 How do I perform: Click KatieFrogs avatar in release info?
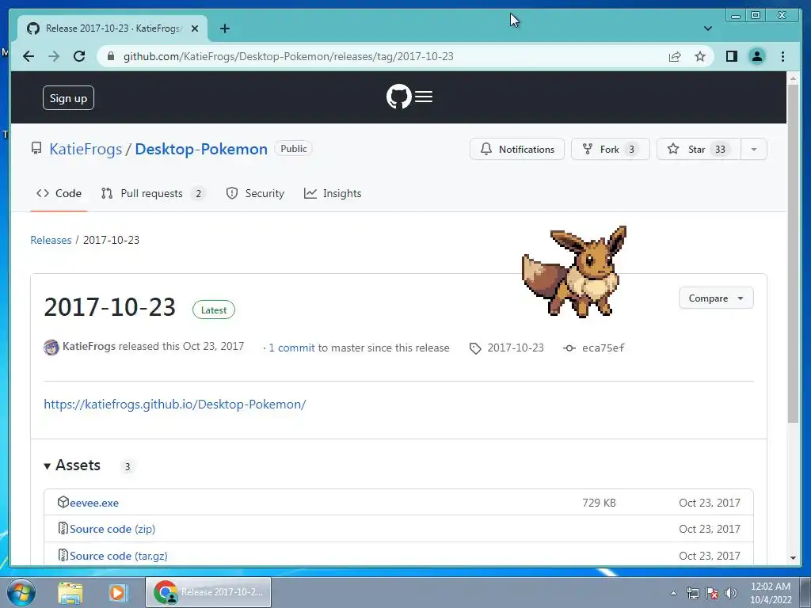pyautogui.click(x=51, y=348)
